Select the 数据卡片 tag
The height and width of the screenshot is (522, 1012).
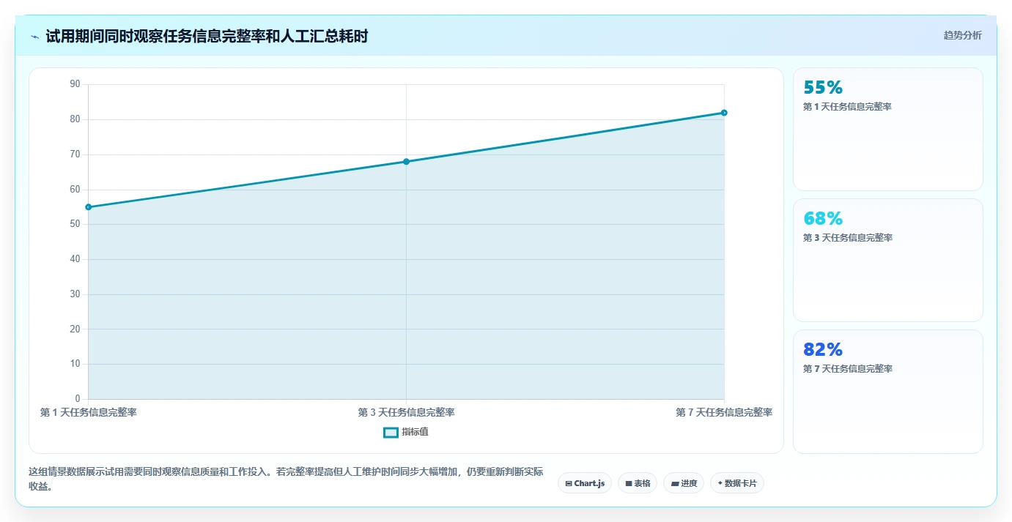click(737, 483)
